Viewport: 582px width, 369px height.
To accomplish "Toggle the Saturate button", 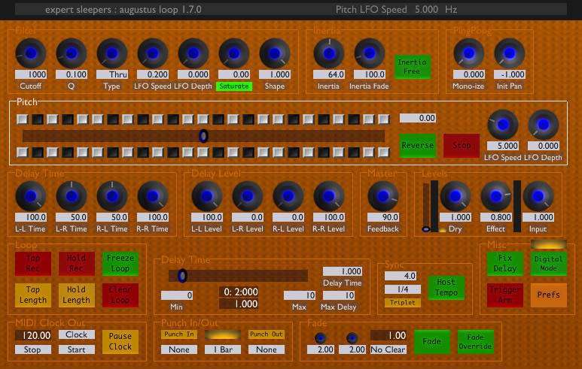I will click(234, 86).
